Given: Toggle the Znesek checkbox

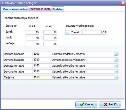Looking at the screenshot, I should tap(67, 32).
